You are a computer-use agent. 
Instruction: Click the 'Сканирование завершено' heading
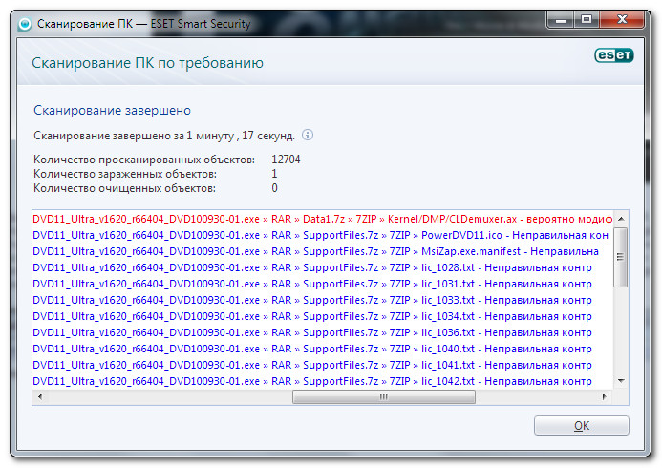[113, 111]
